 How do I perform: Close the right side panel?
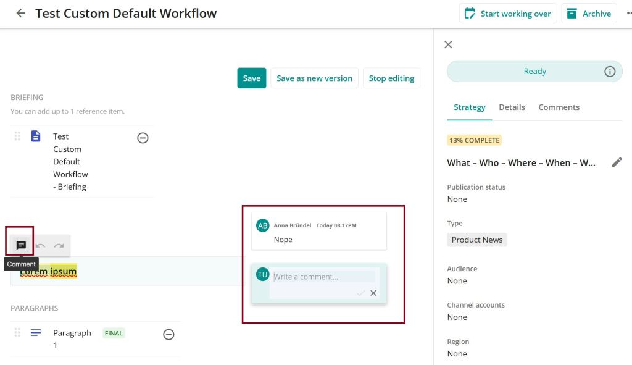coord(449,44)
